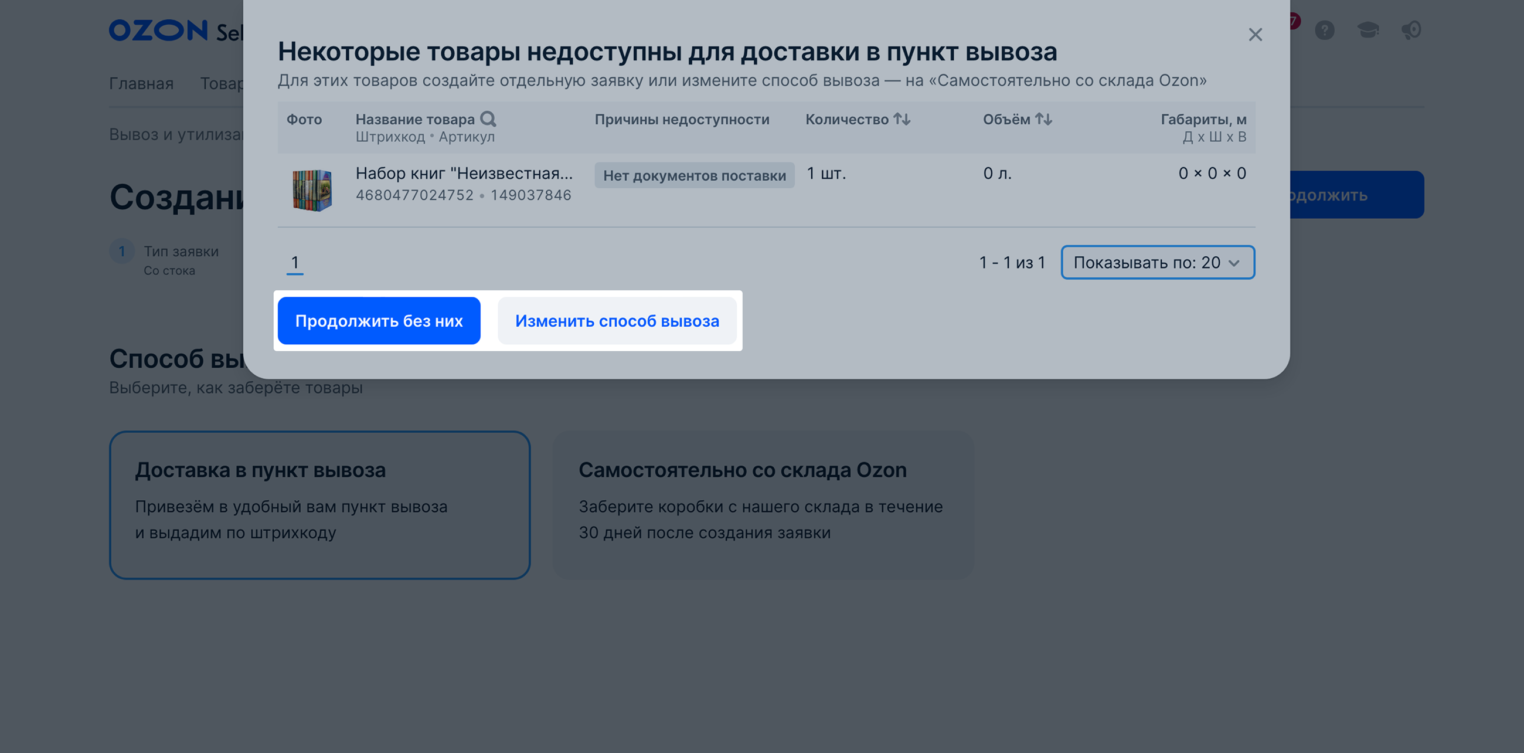Image resolution: width=1524 pixels, height=753 pixels.
Task: Expand the Показывать по: 20 dropdown
Action: (x=1157, y=262)
